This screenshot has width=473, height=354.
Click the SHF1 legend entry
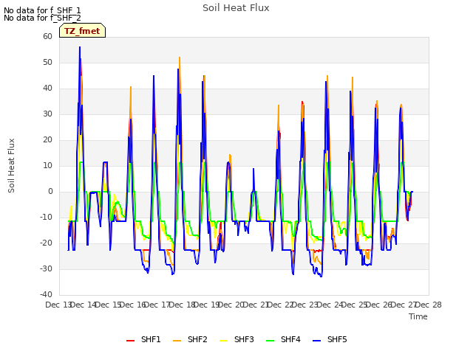(x=143, y=339)
